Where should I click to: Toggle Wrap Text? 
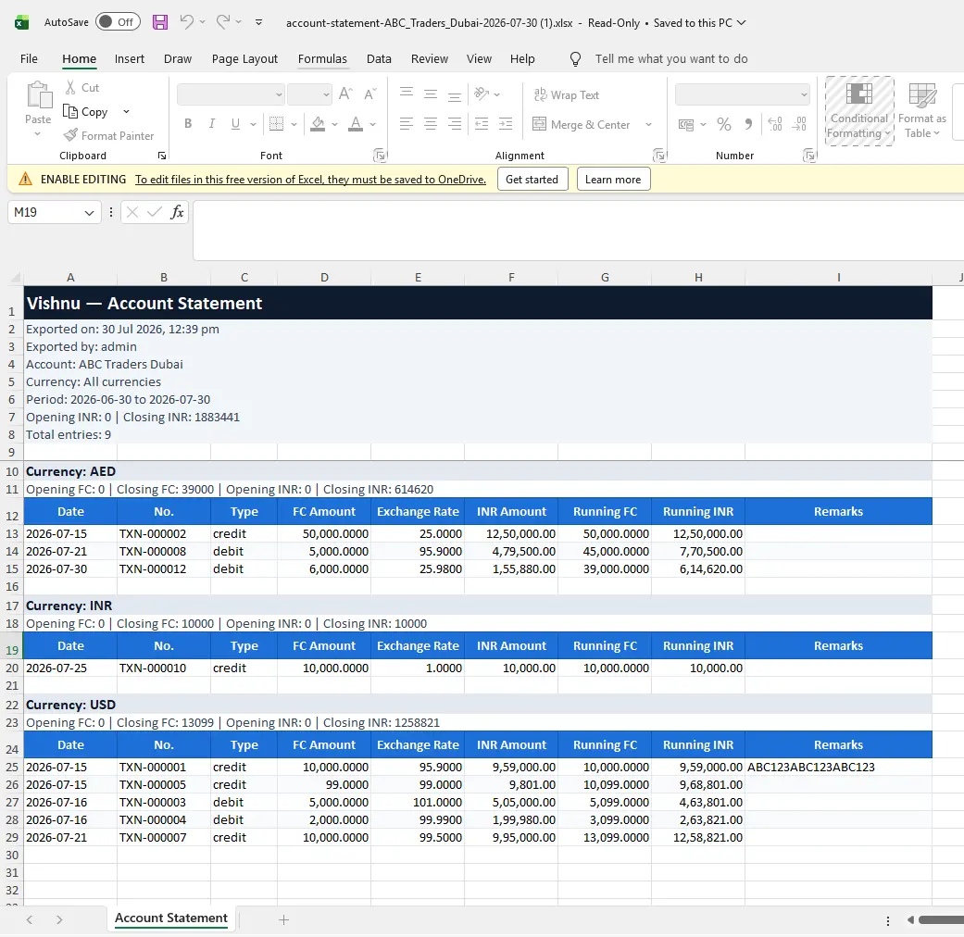pyautogui.click(x=566, y=94)
